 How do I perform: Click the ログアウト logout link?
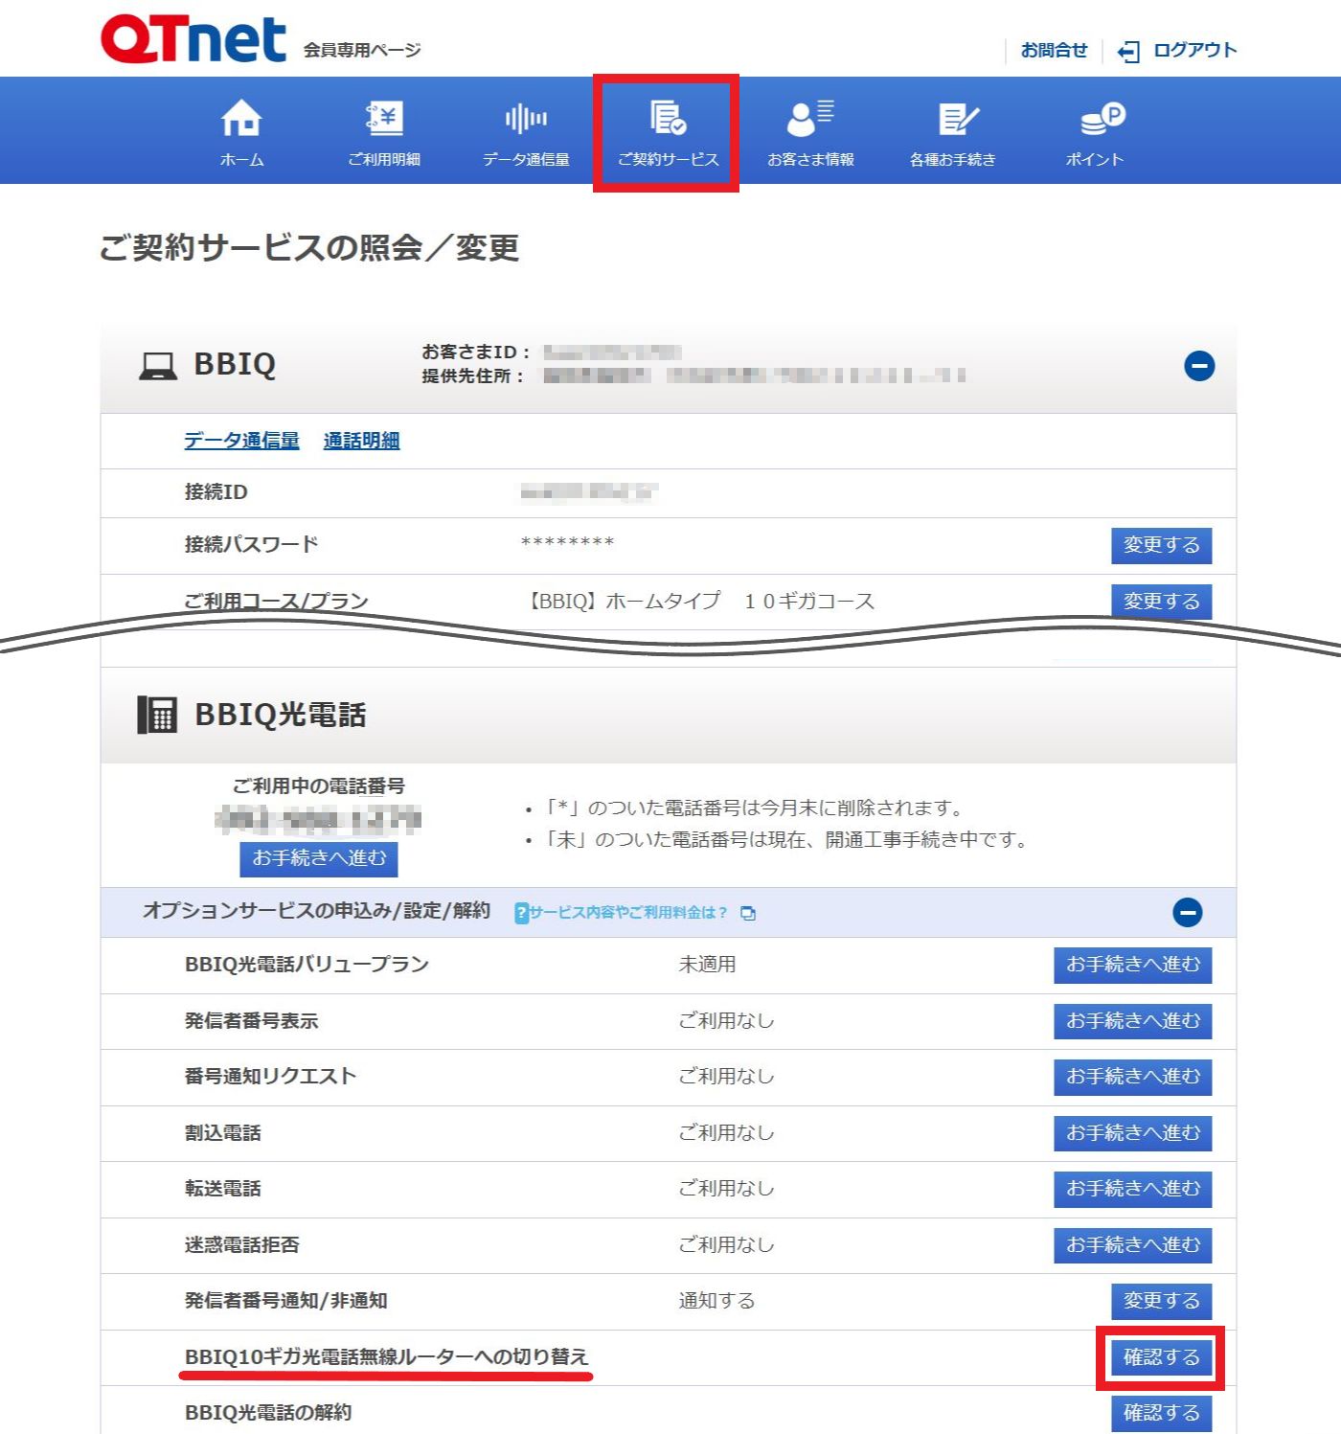[x=1178, y=51]
